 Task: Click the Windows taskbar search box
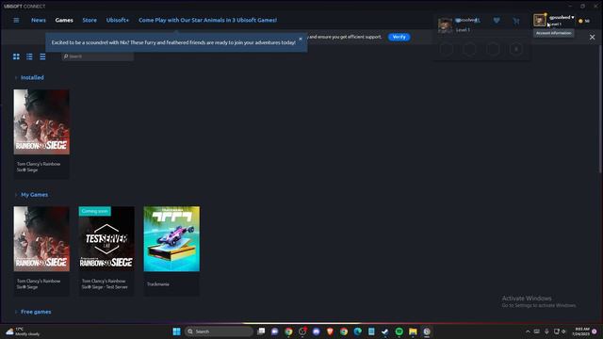(219, 331)
